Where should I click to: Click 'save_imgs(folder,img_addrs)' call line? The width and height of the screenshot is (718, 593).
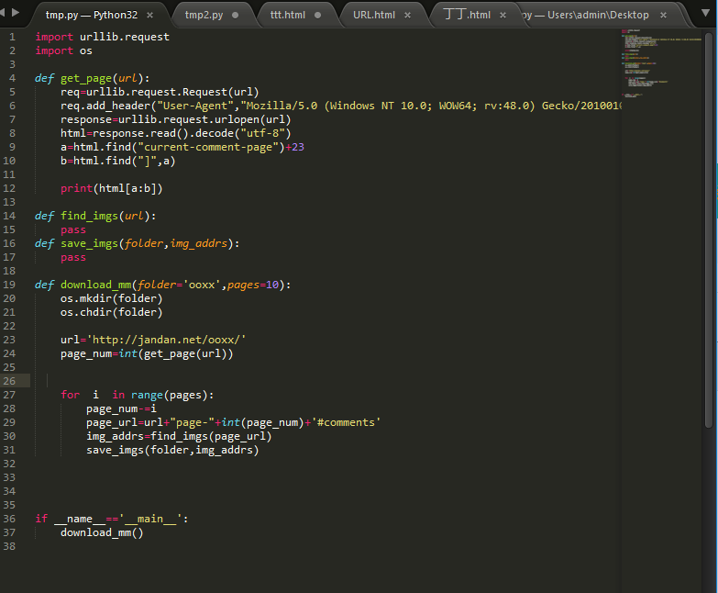[172, 450]
